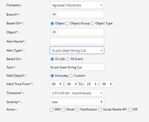Click the Branch field showing All

[77, 14]
